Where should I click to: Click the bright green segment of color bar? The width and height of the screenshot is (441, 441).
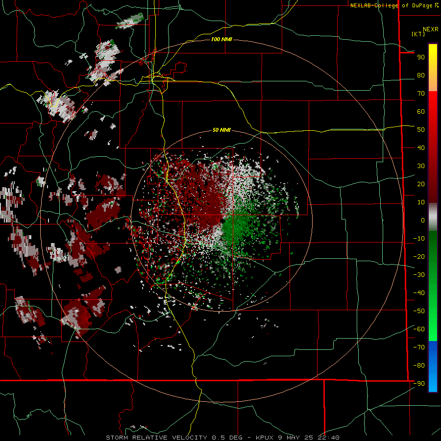coord(433,286)
